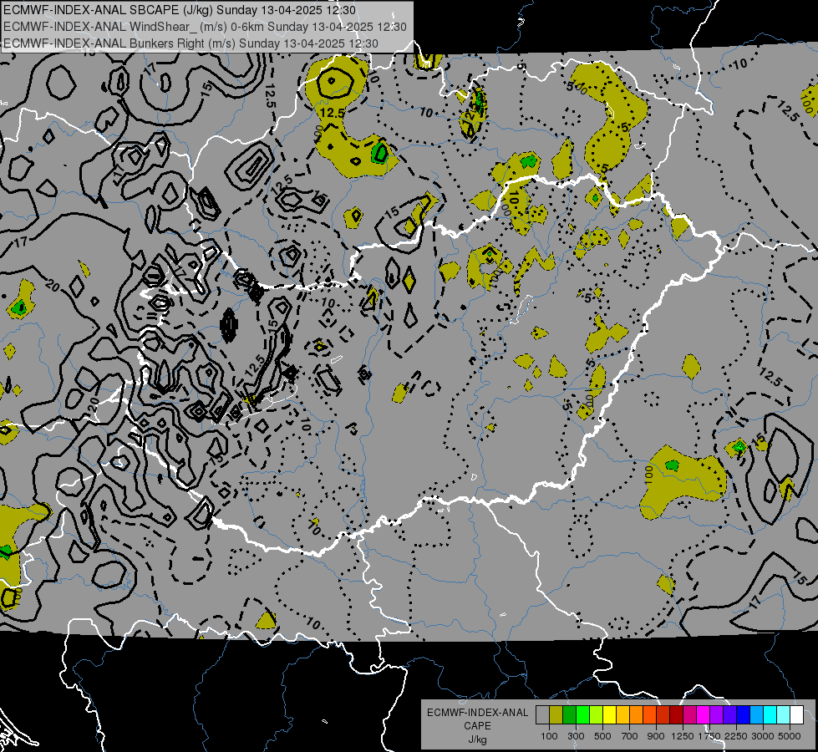This screenshot has height=752, width=818.
Task: Click the olive swatch in the CAPE legend
Action: tap(556, 715)
